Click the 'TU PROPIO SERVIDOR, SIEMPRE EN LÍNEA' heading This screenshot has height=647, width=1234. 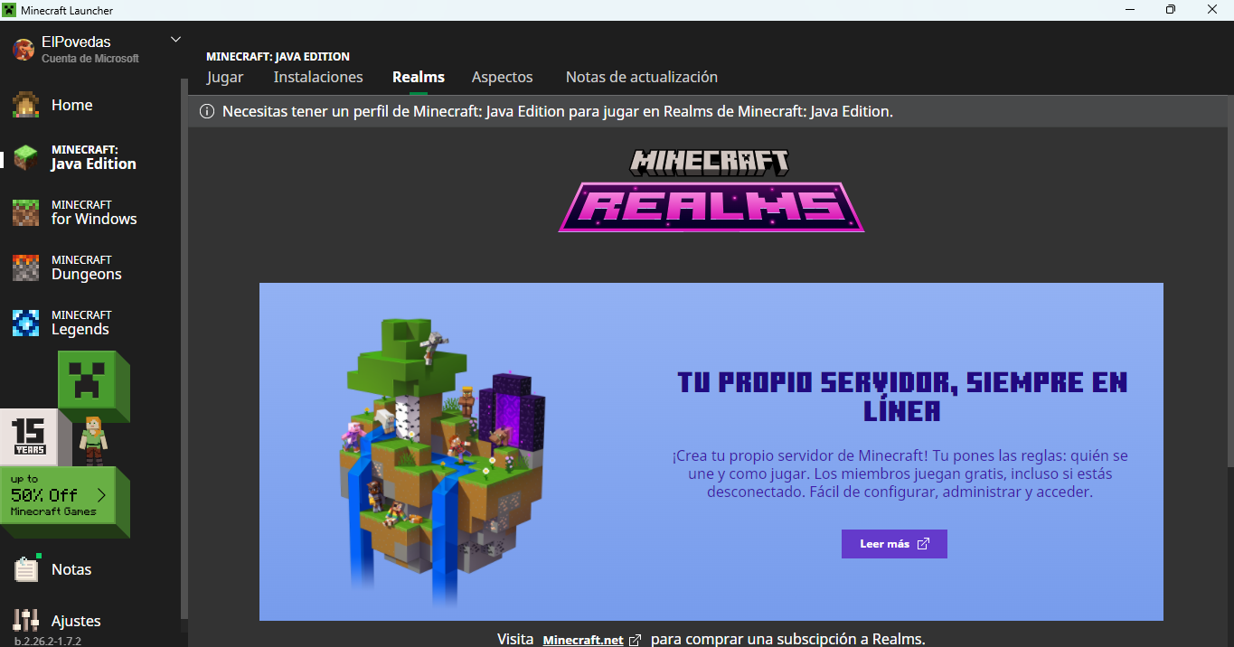coord(902,396)
